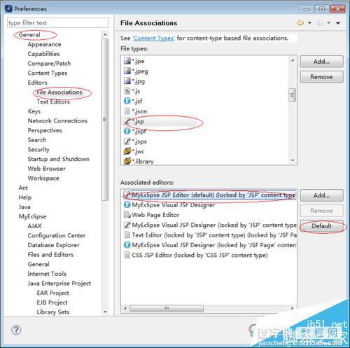Image resolution: width=350 pixels, height=348 pixels.
Task: Click the *.jspf file type icon
Action: click(127, 131)
